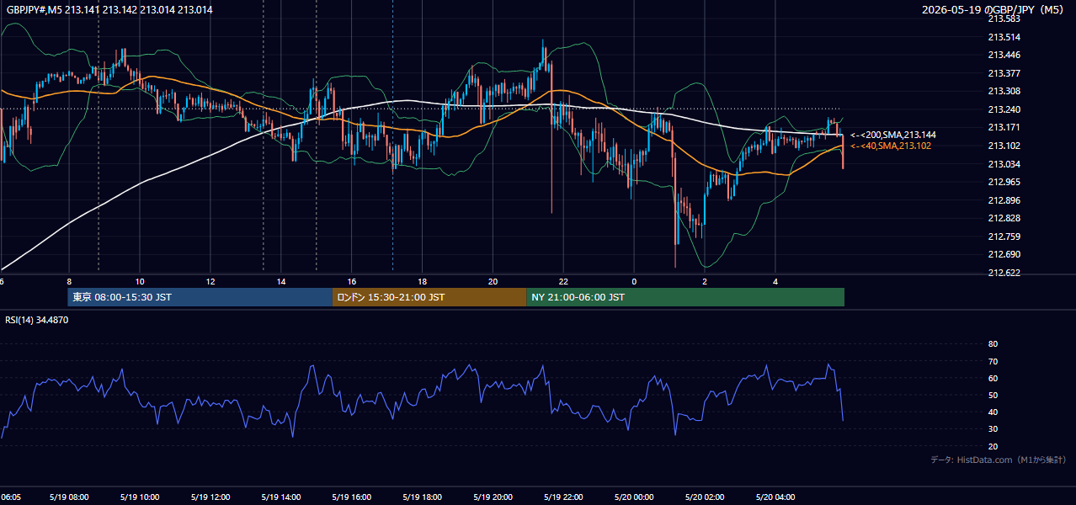Screen dimensions: 1076x505
Task: Click the 5/19 10:00 time label
Action: pyautogui.click(x=141, y=497)
